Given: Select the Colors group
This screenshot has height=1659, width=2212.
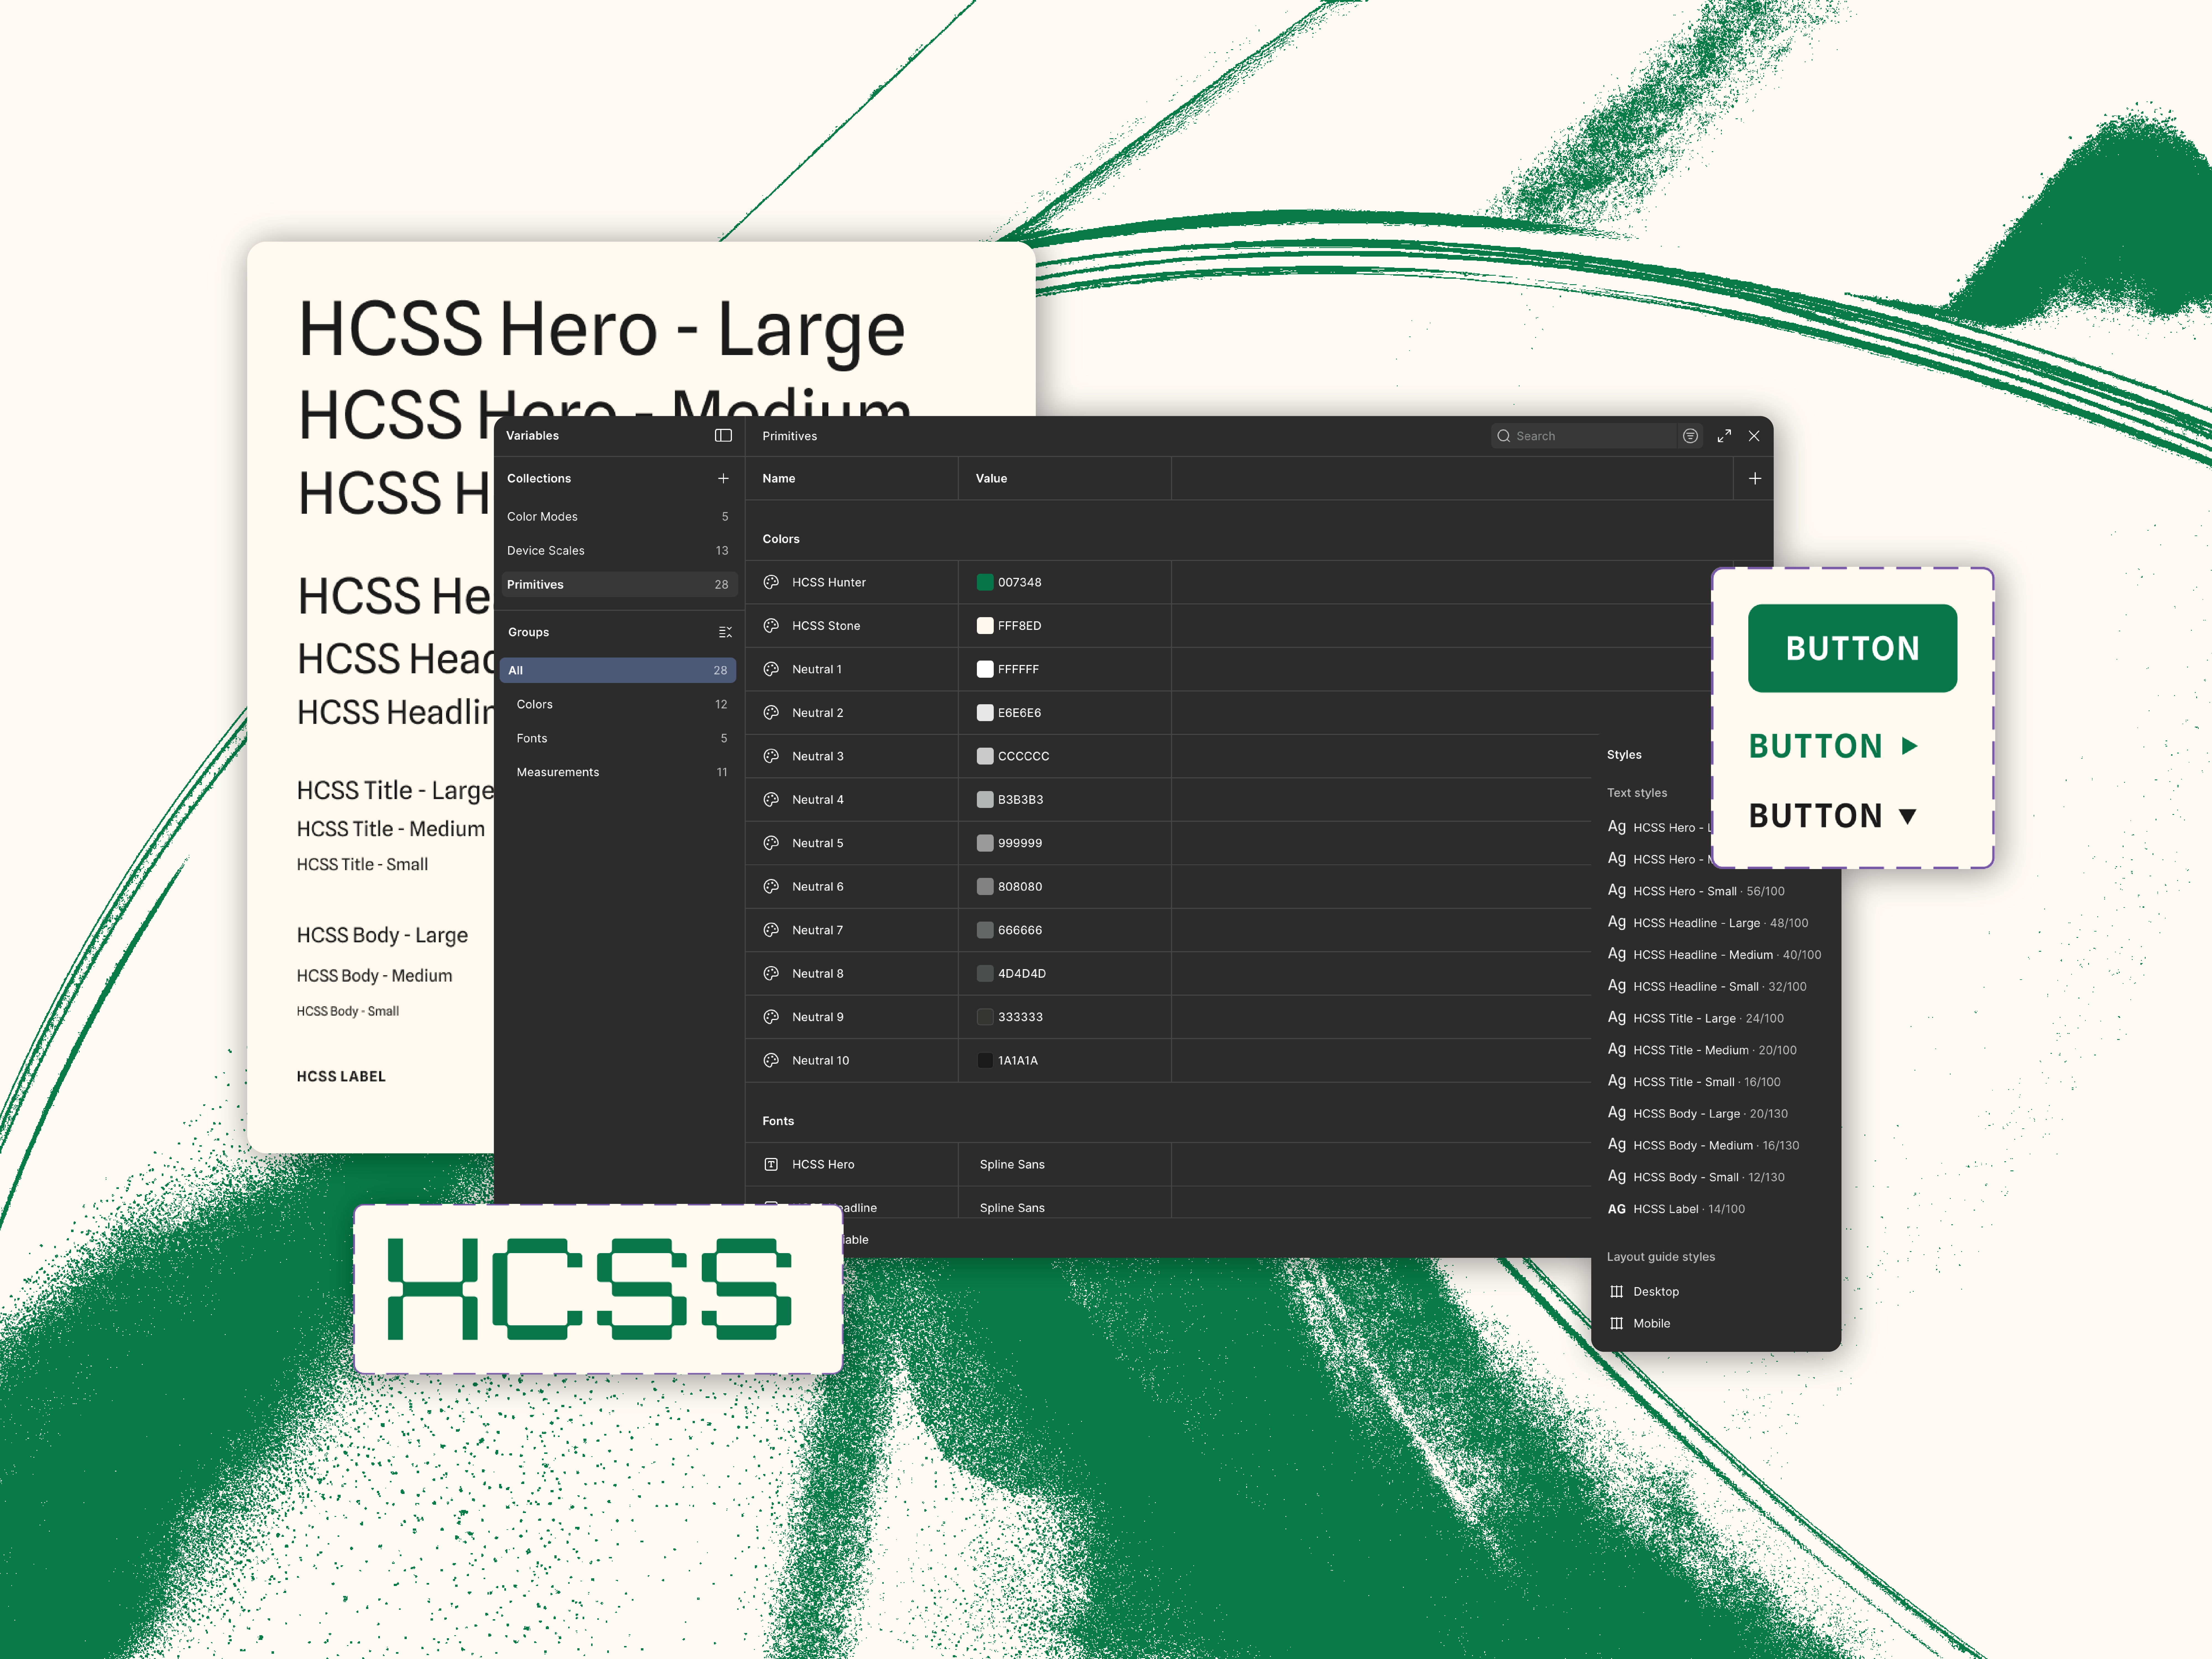Looking at the screenshot, I should [x=535, y=704].
